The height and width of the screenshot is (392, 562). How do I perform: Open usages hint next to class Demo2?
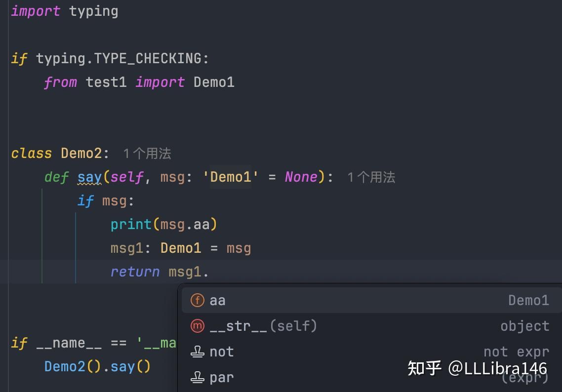coord(147,154)
